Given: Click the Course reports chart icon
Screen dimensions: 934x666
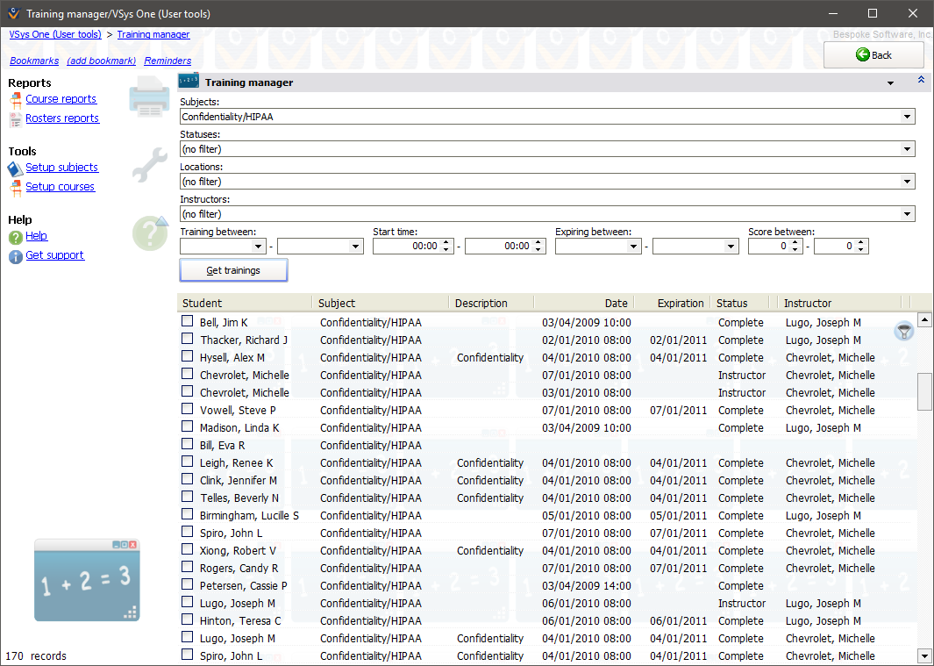Looking at the screenshot, I should [16, 98].
